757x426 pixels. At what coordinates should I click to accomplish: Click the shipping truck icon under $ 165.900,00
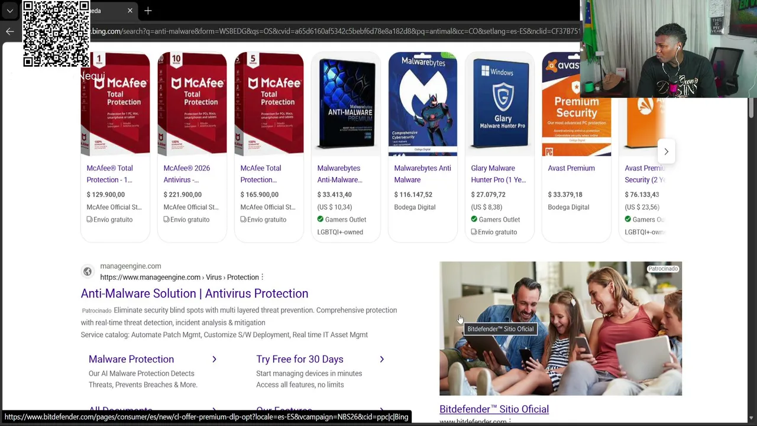click(x=243, y=220)
